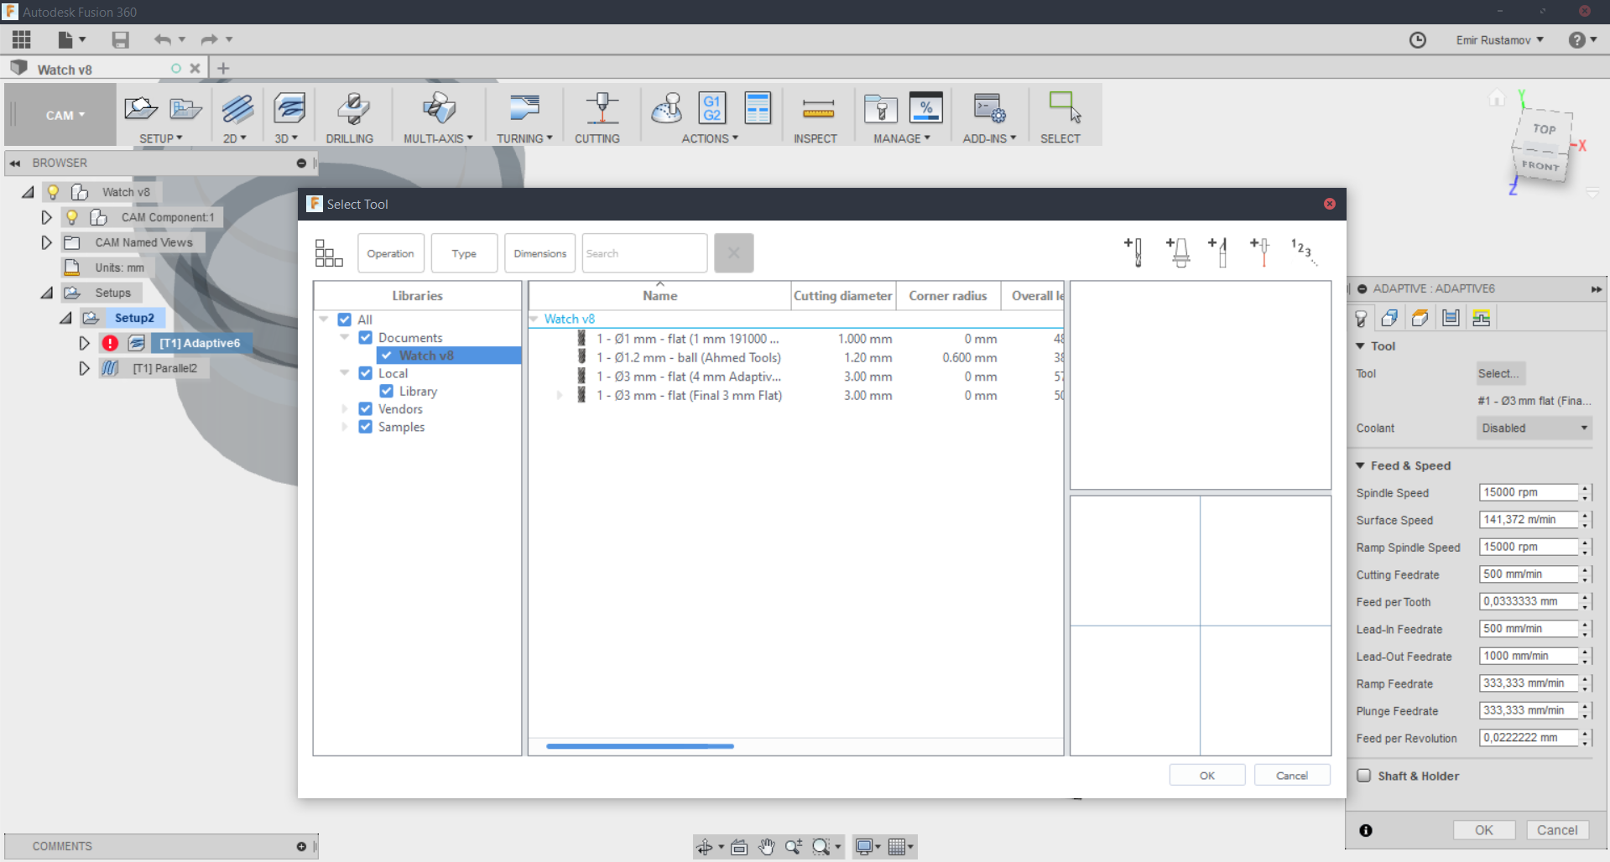Expand the Vendors library tree node
1610x862 pixels.
(344, 408)
